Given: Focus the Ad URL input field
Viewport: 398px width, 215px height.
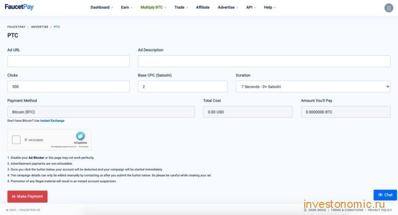Looking at the screenshot, I should pyautogui.click(x=69, y=61).
